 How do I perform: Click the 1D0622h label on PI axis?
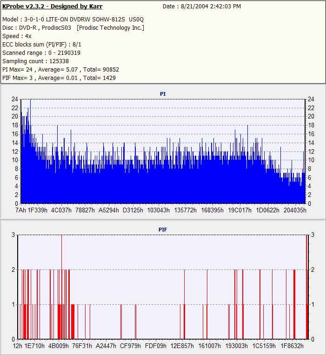tap(268, 210)
